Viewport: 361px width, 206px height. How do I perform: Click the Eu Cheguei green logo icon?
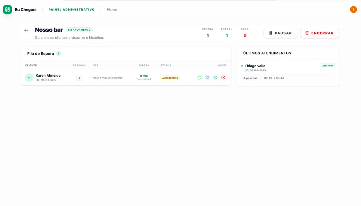(x=8, y=10)
